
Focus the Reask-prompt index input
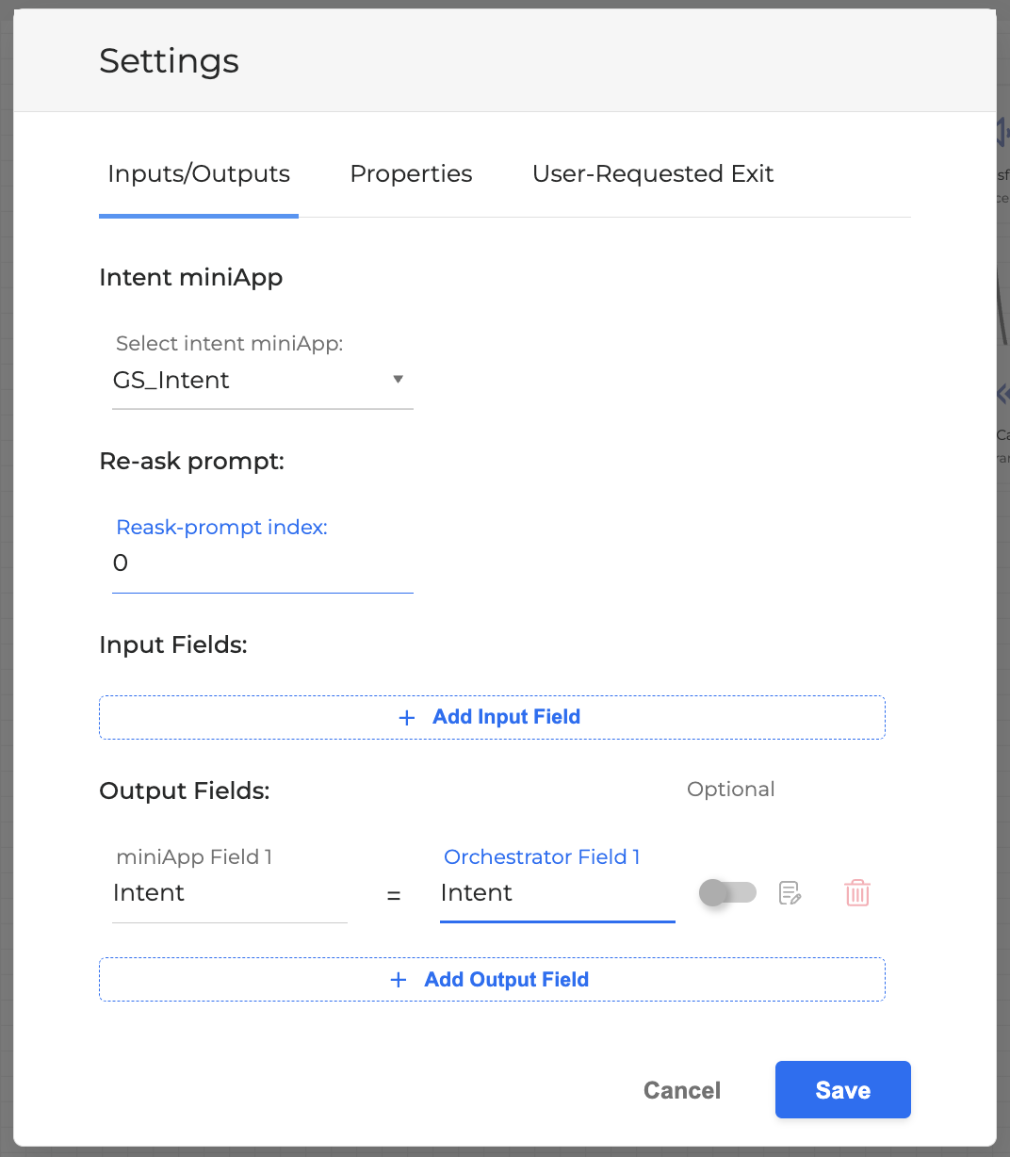(x=262, y=563)
